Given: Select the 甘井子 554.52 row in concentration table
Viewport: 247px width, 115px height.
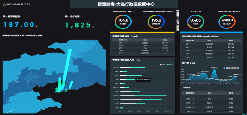Looking at the screenshot, I should [x=143, y=45].
